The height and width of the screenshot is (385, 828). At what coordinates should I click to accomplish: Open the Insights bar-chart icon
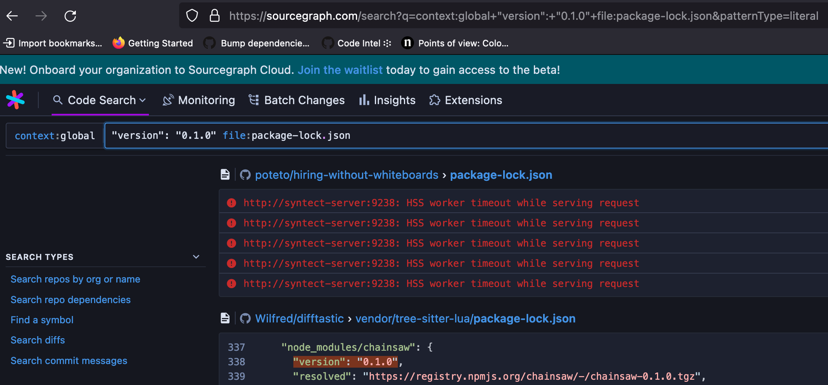tap(364, 100)
